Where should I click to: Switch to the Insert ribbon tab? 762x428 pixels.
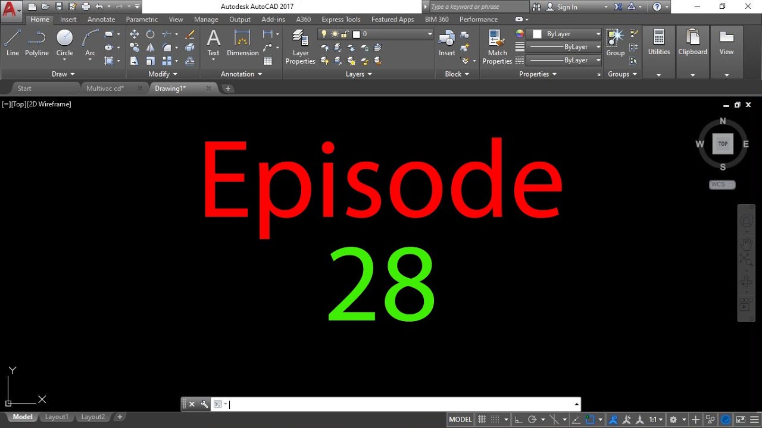pyautogui.click(x=68, y=20)
